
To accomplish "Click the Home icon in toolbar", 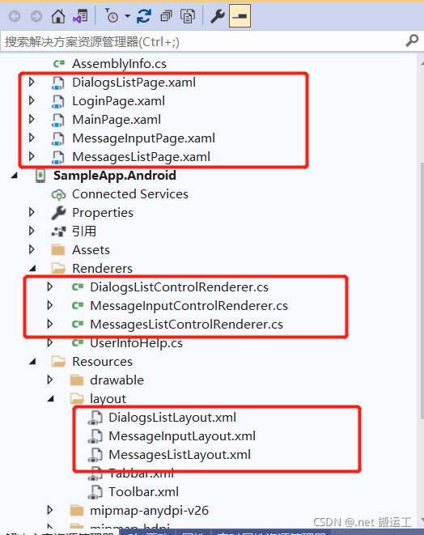I will pyautogui.click(x=58, y=16).
